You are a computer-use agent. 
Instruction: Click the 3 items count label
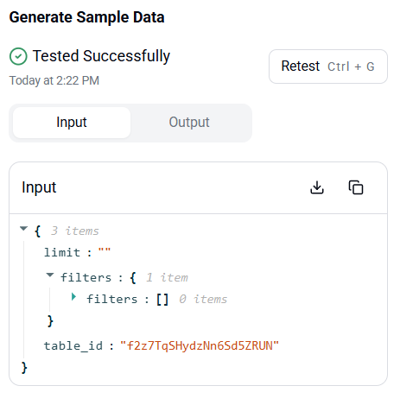click(x=75, y=231)
